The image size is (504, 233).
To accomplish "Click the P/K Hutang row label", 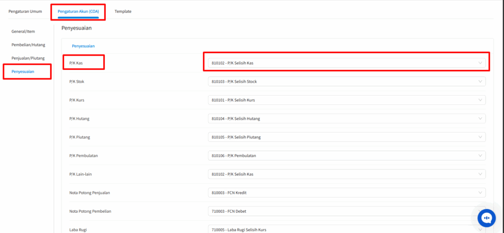I will coord(79,118).
